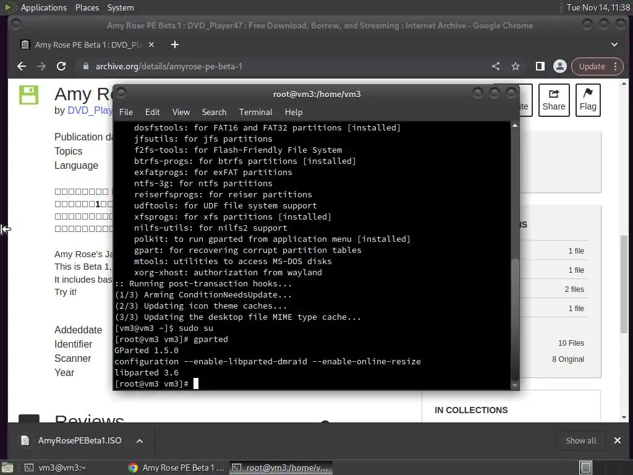Open the DVD_Player author link
Image resolution: width=633 pixels, height=475 pixels.
click(x=90, y=110)
